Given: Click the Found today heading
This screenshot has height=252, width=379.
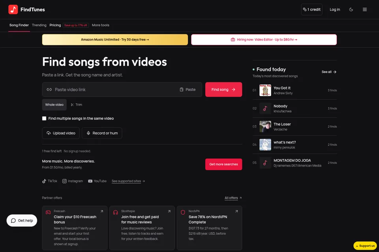Looking at the screenshot, I should point(271,69).
